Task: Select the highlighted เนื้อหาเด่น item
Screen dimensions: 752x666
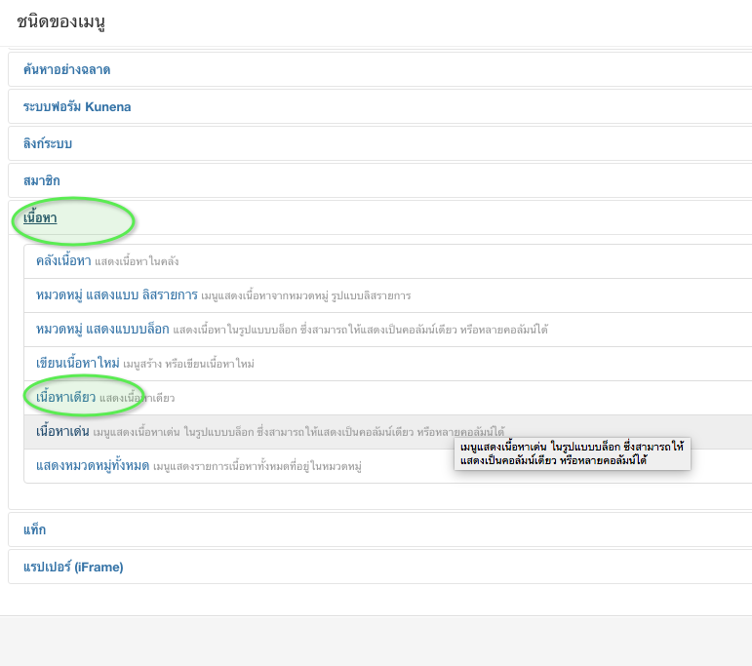Action: coord(62,431)
